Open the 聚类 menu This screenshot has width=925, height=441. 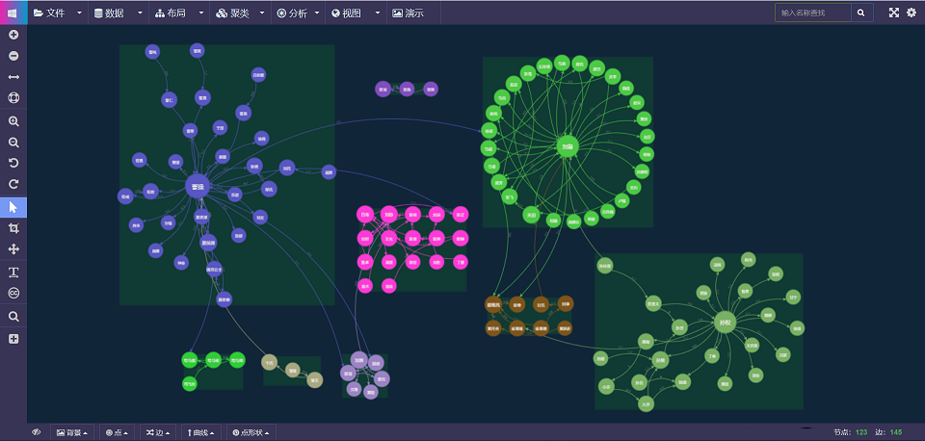(x=233, y=13)
